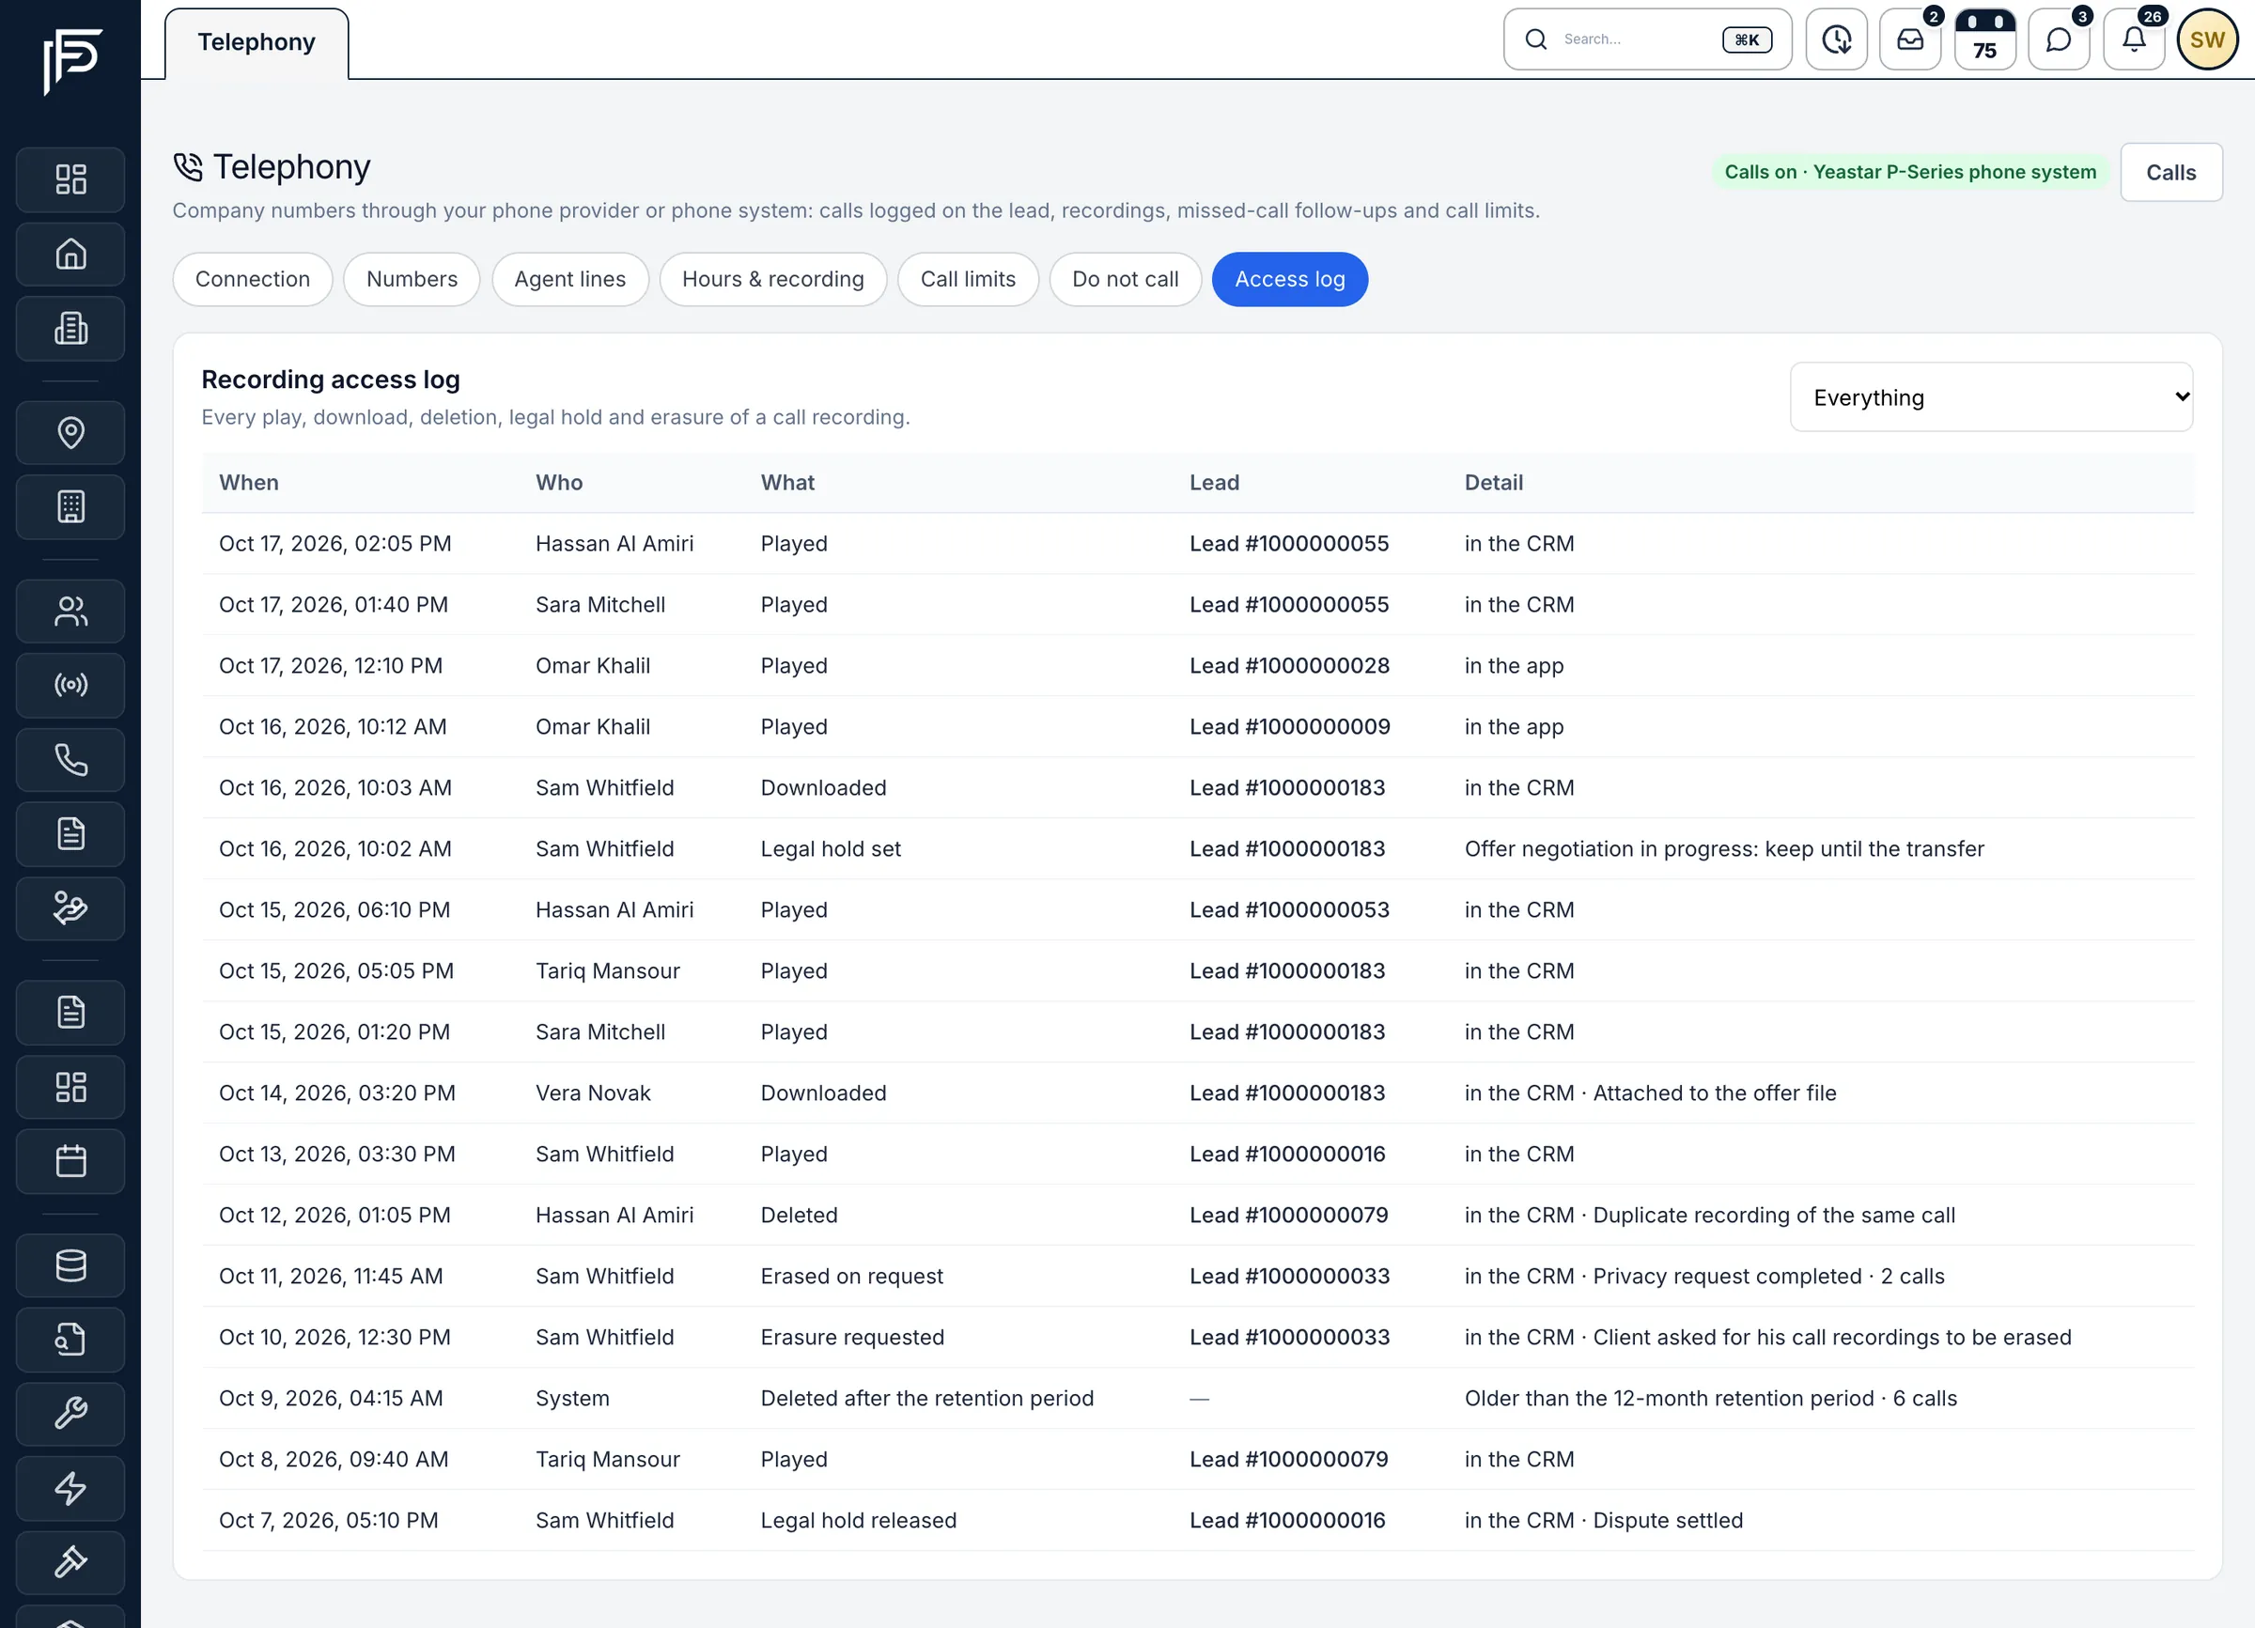Switch to the Numbers tab

pyautogui.click(x=412, y=279)
